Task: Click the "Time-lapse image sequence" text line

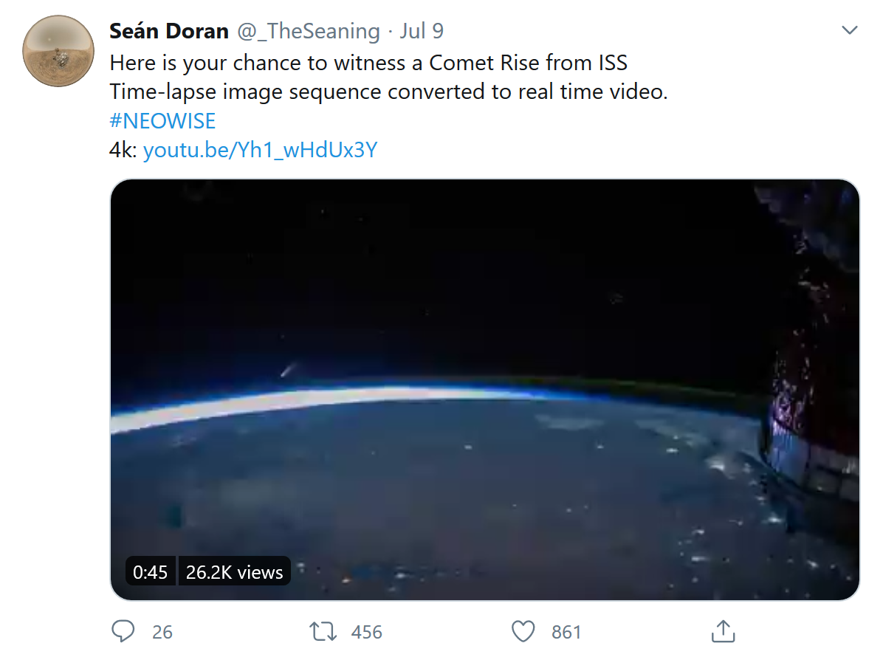Action: coord(388,92)
